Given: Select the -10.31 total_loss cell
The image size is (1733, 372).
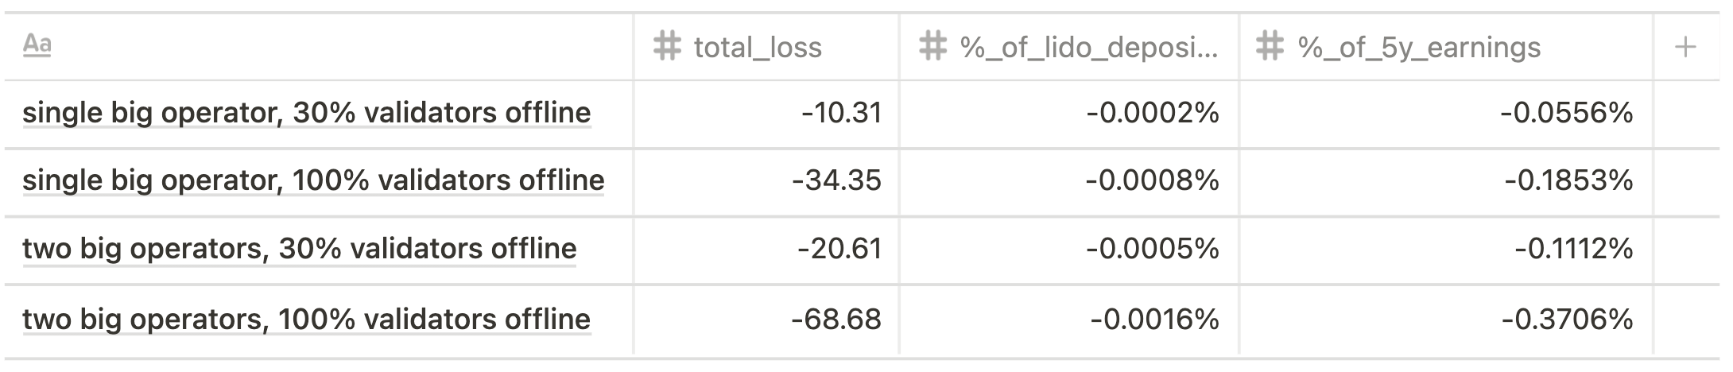Looking at the screenshot, I should [766, 114].
